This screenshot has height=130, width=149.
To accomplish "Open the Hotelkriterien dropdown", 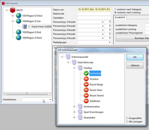I will [50, 99].
